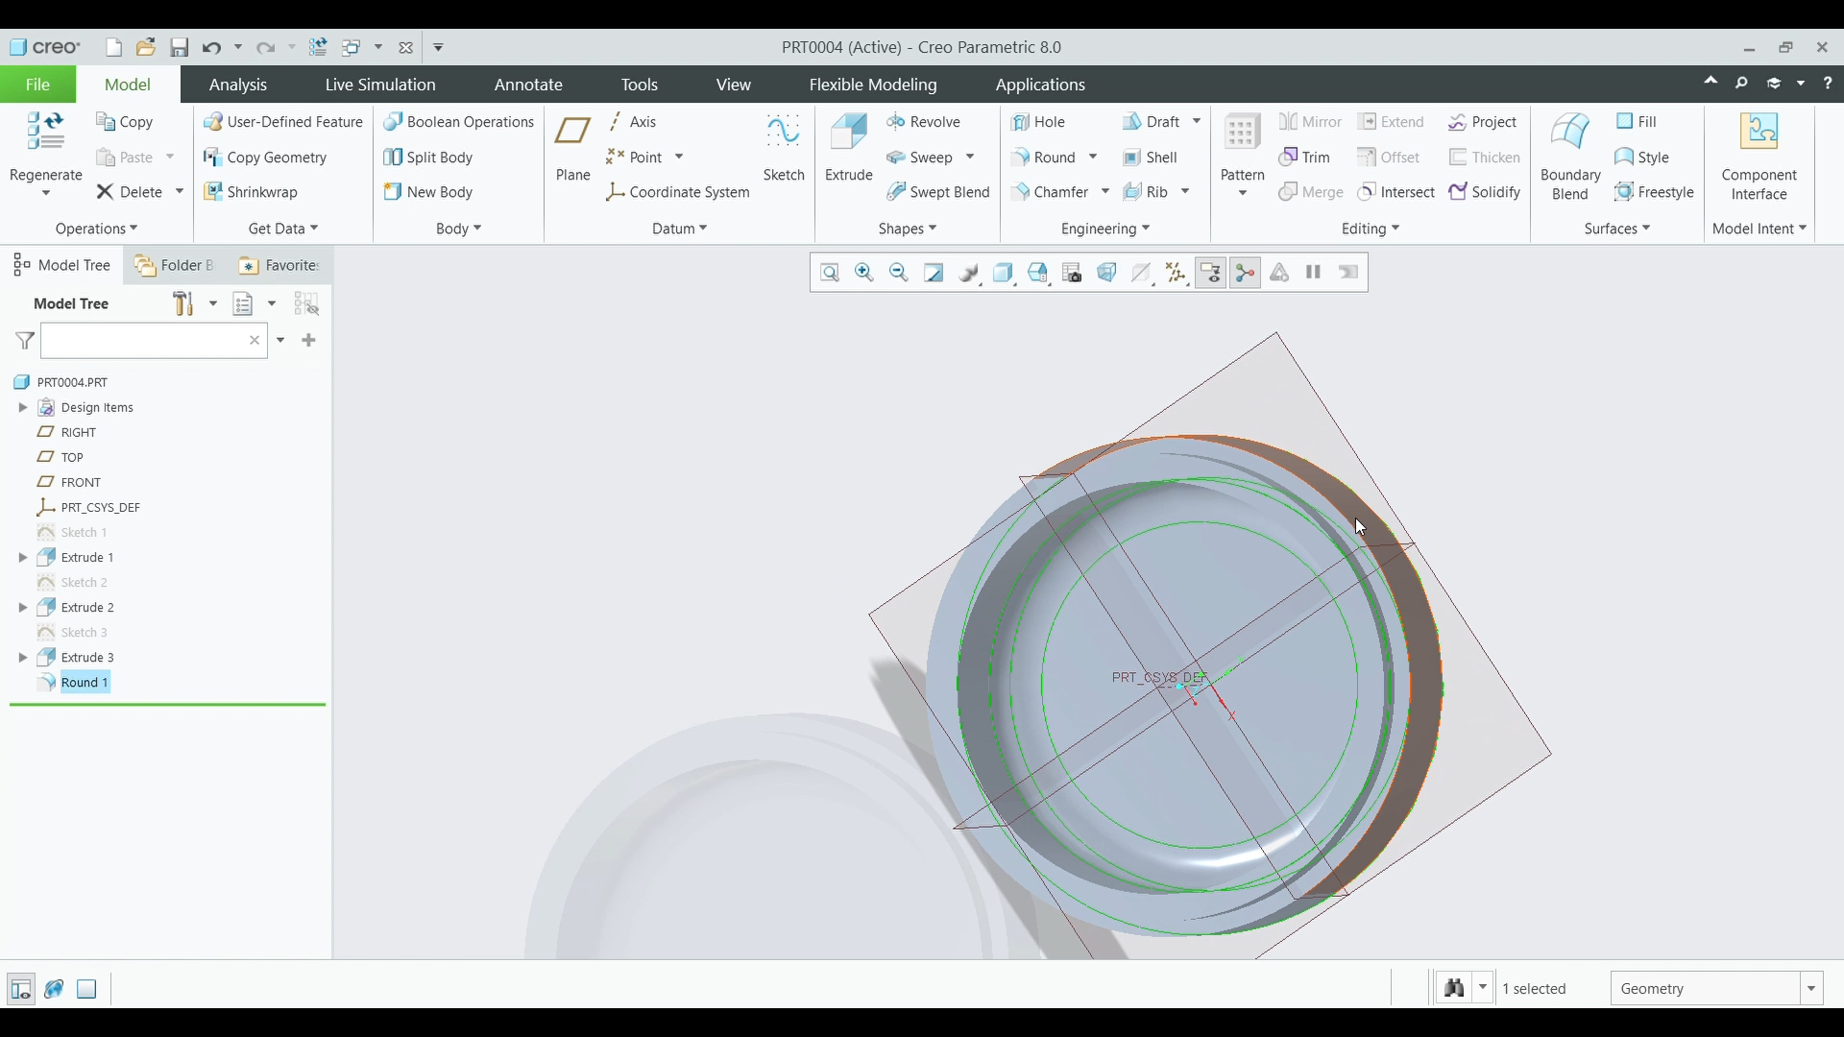Expand the Design Items node

coord(23,407)
